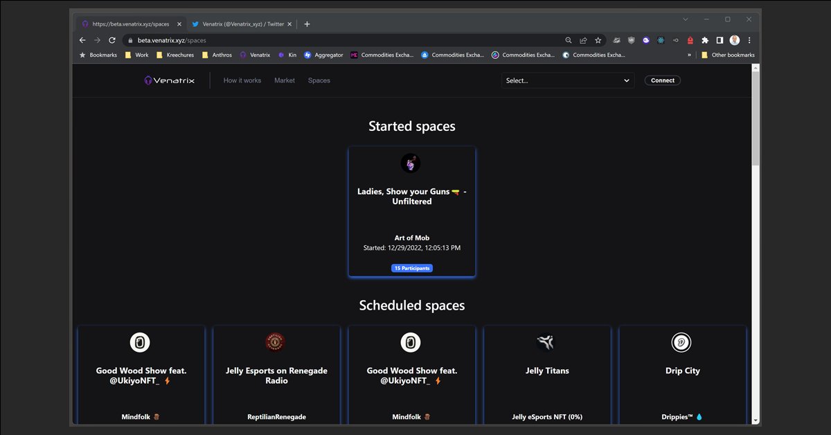Open the Anthros bookmarks folder
The image size is (831, 435).
tap(217, 55)
